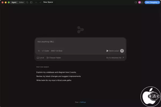Maximize the window with the green button

pyautogui.click(x=9, y=2)
